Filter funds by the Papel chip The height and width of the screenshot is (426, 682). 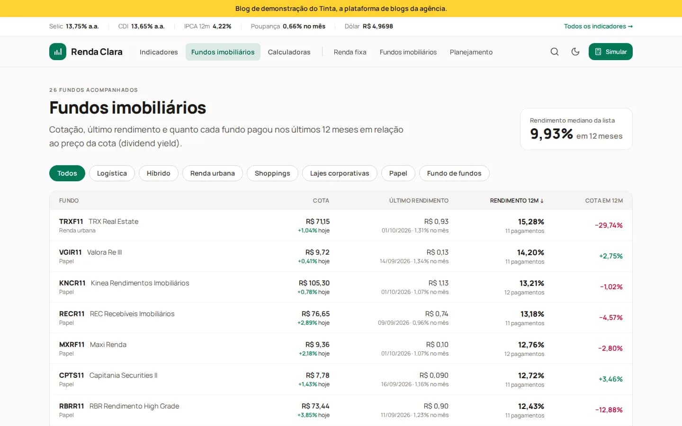click(398, 173)
